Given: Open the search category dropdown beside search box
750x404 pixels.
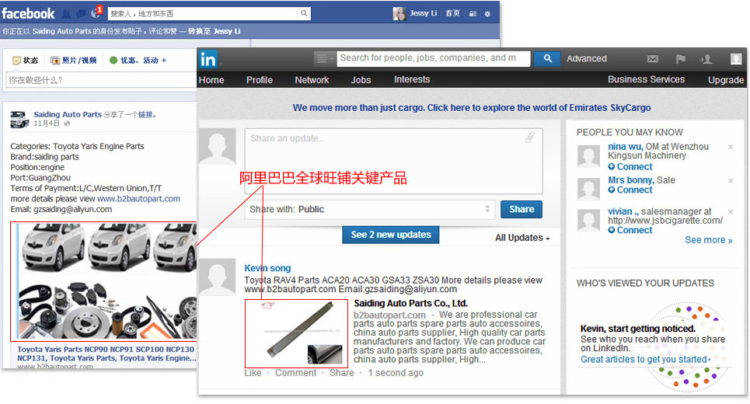Looking at the screenshot, I should point(324,59).
